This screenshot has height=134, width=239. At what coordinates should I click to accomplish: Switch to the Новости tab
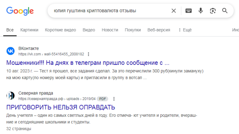tap(110, 30)
